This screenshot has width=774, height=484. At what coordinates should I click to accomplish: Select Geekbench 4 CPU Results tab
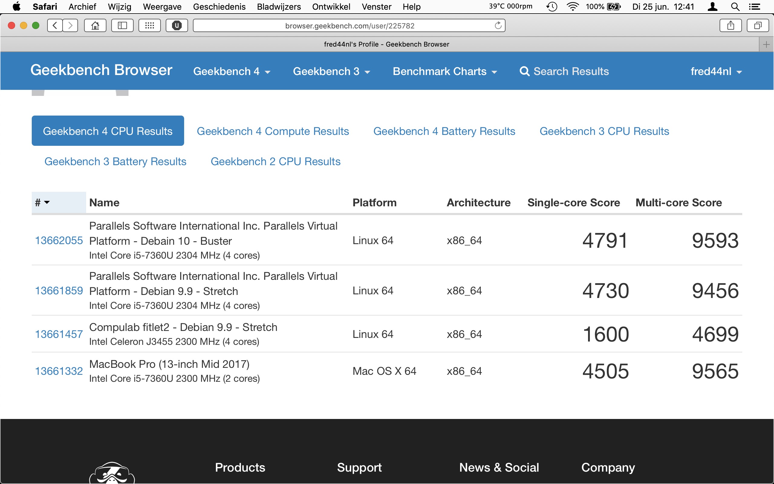108,131
